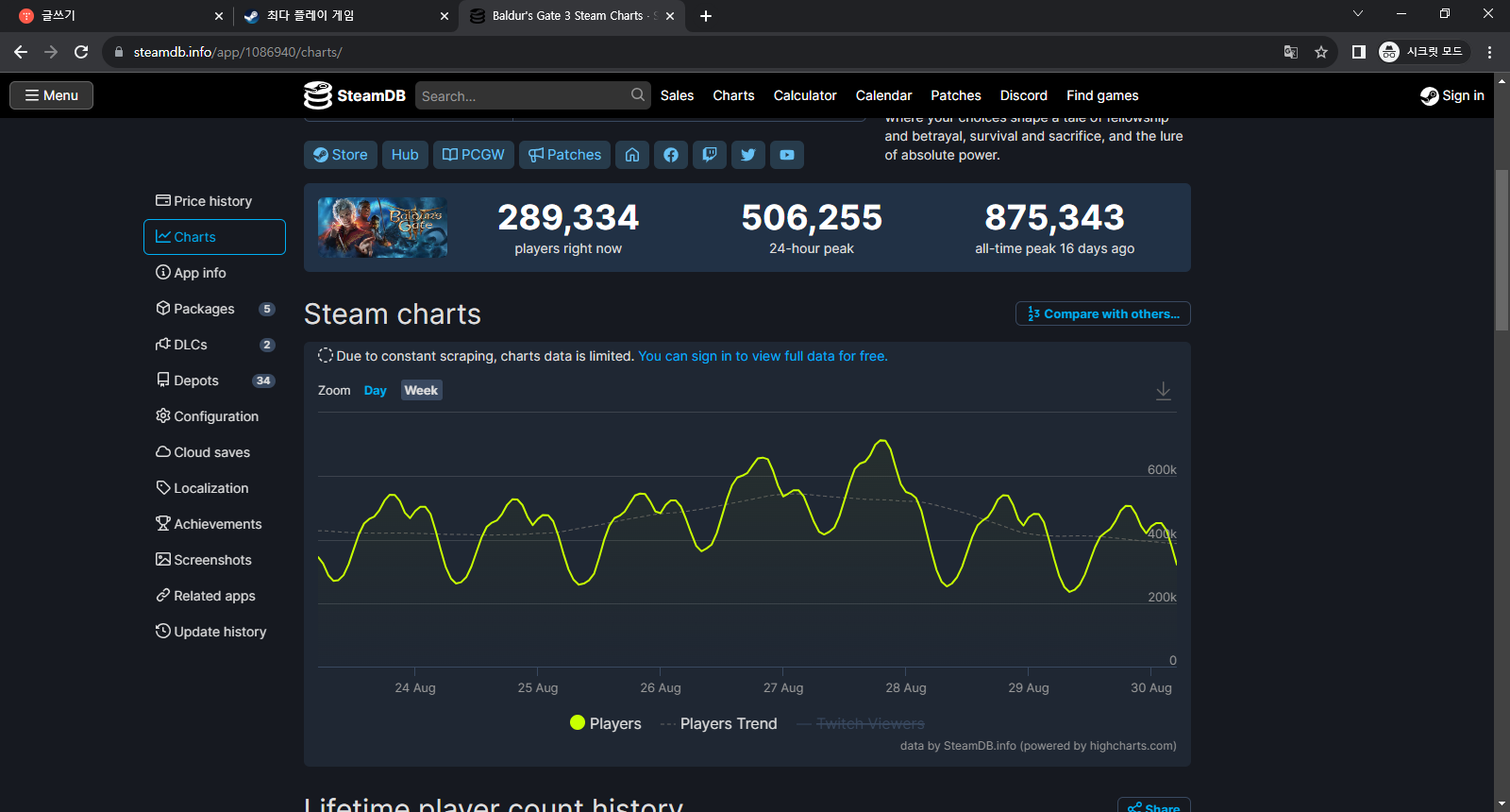Open Achievements in the sidebar

(x=214, y=524)
